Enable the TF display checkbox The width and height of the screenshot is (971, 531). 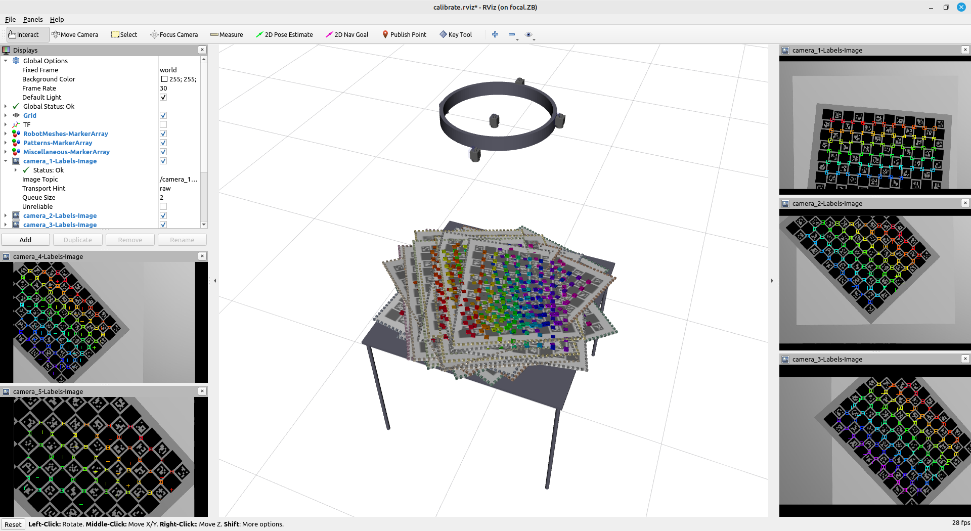pyautogui.click(x=163, y=125)
